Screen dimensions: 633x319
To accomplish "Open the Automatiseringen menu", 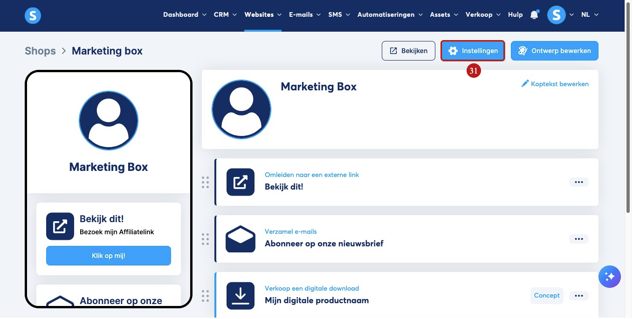I will click(390, 15).
